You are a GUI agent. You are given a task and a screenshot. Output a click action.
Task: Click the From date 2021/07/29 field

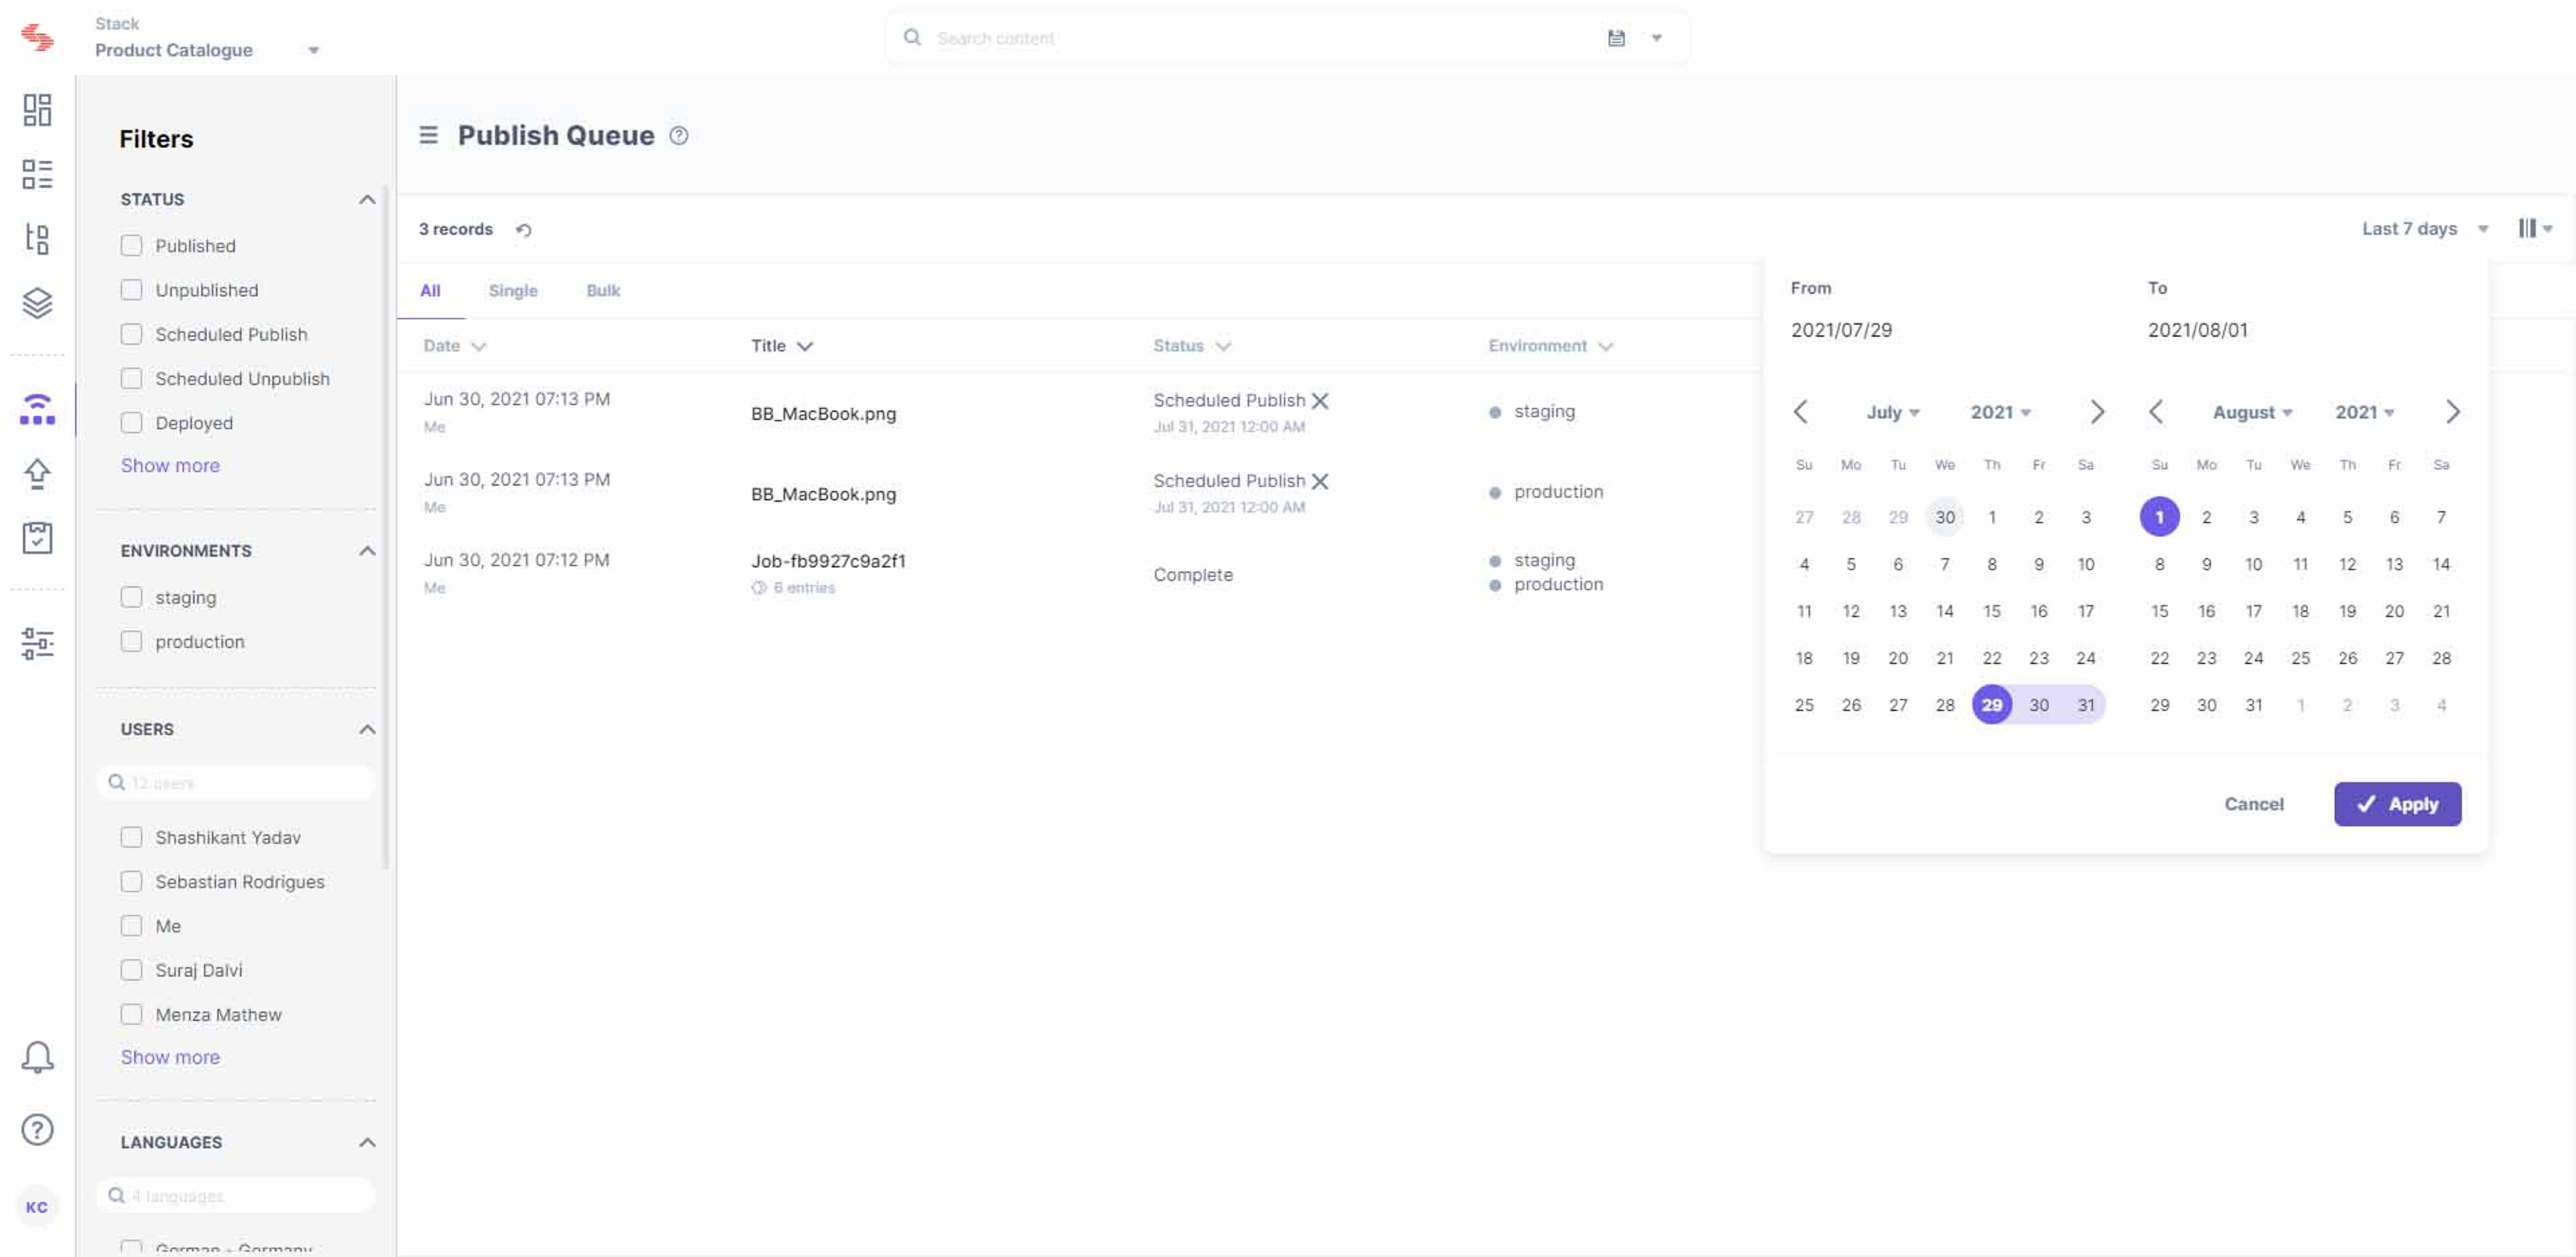click(x=1841, y=330)
